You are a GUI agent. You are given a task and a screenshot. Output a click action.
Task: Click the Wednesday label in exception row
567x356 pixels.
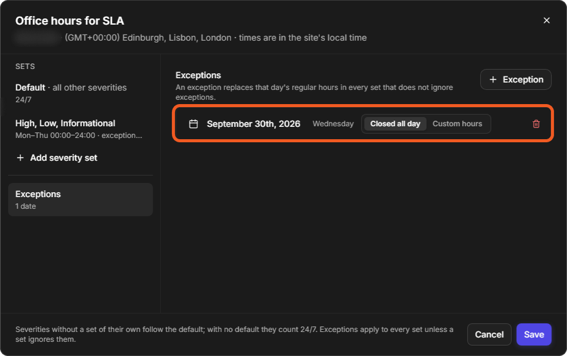(333, 124)
